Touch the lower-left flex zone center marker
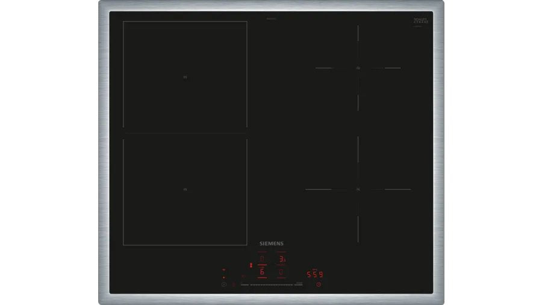Viewport: 542px width, 305px height. click(185, 189)
